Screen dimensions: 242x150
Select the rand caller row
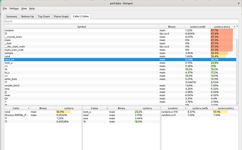[43, 112]
